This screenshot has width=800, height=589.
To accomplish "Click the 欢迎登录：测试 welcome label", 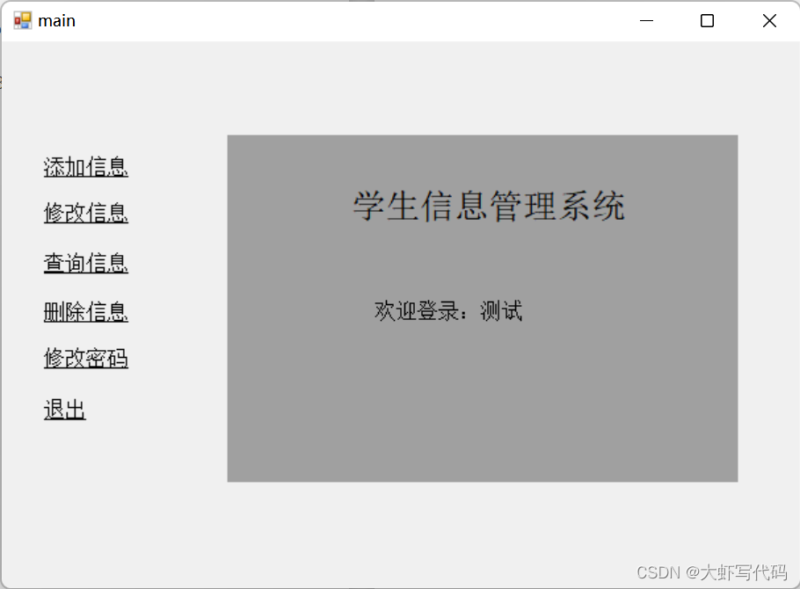I will [448, 311].
